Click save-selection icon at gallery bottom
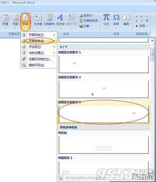The width and height of the screenshot is (156, 182). 60,178
